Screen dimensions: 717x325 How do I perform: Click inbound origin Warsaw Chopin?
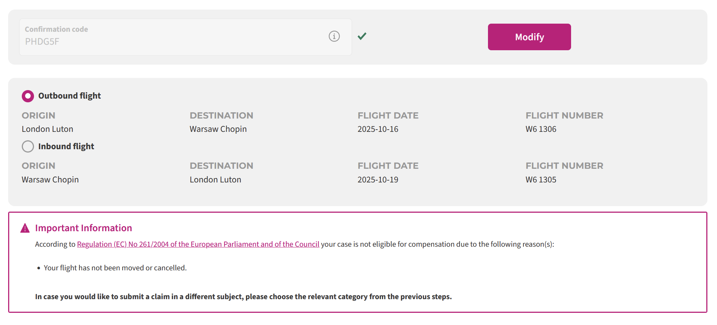pyautogui.click(x=50, y=180)
